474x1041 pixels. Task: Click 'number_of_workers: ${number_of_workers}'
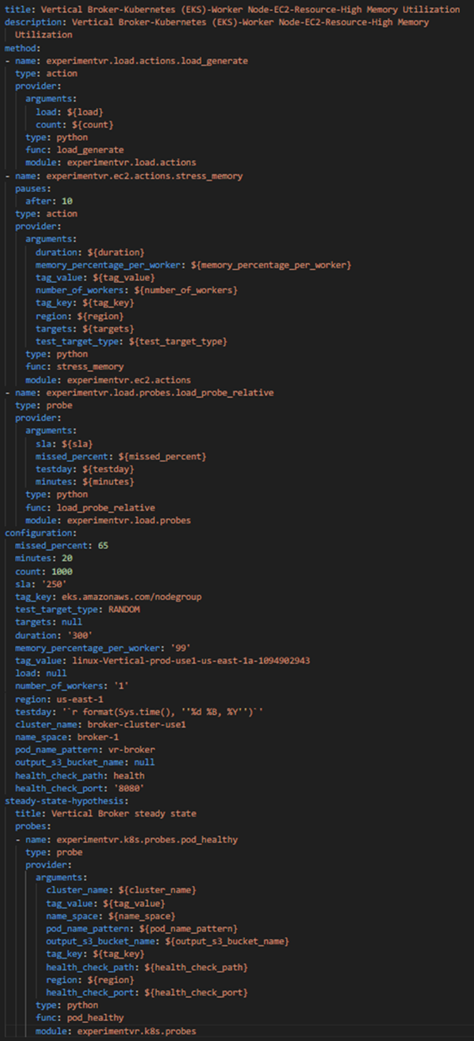coord(136,290)
